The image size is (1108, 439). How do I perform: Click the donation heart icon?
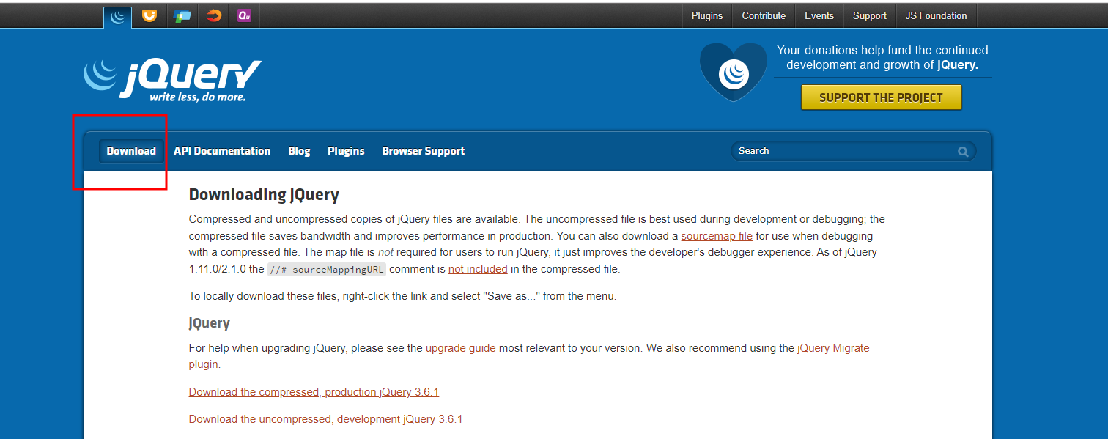tap(734, 72)
